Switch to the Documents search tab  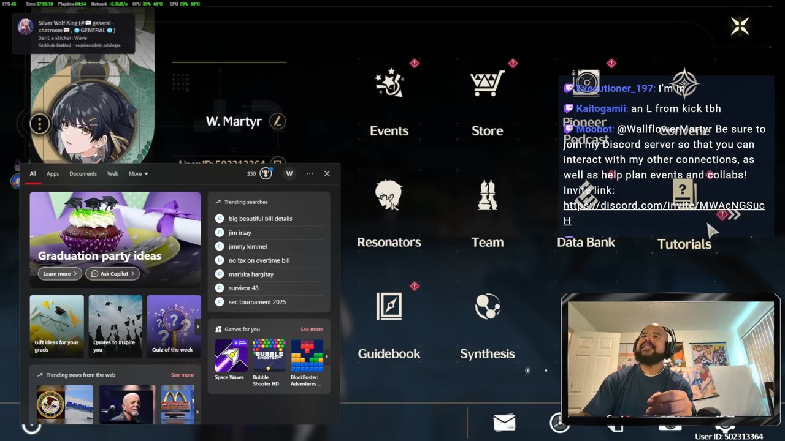point(83,173)
